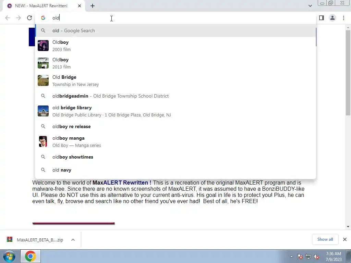The height and width of the screenshot is (263, 351).
Task: Click 'MaxALERT Rewritten !' text in paragraph
Action: [122, 183]
